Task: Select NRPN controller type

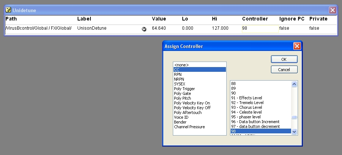Action: (200, 79)
